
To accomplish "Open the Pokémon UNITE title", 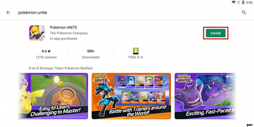I will (63, 28).
